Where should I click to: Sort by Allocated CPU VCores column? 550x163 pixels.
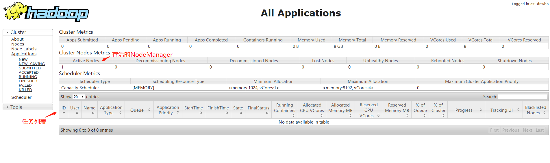click(x=312, y=110)
